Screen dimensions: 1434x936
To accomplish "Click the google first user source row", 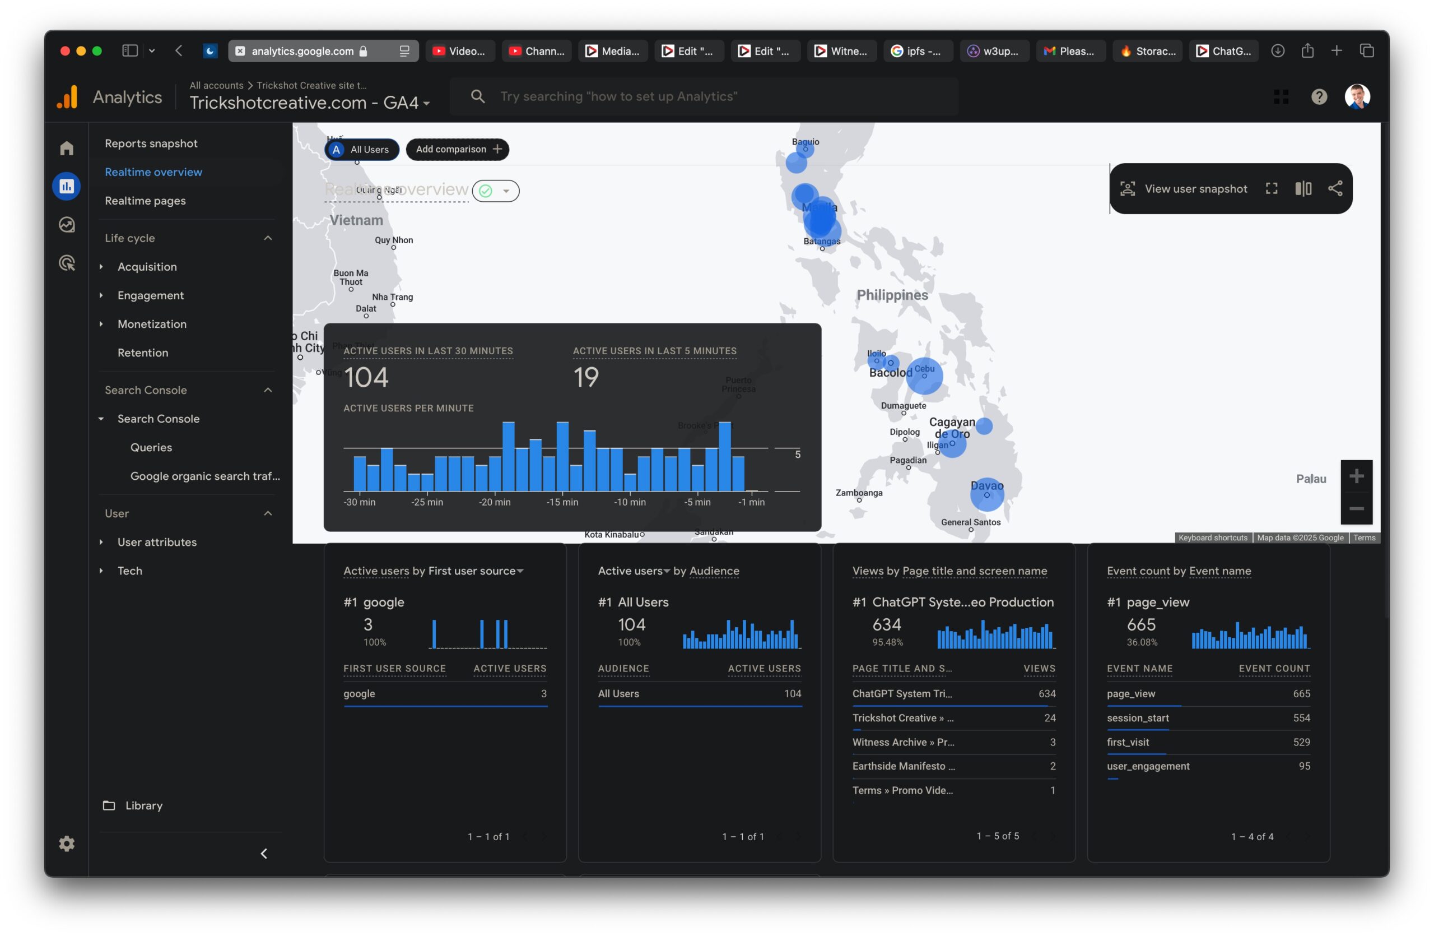I will pos(445,694).
